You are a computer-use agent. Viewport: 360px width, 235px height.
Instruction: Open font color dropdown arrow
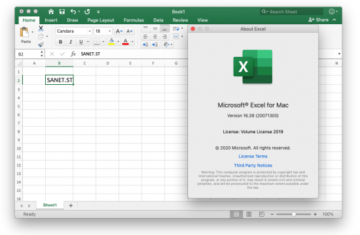(x=132, y=42)
